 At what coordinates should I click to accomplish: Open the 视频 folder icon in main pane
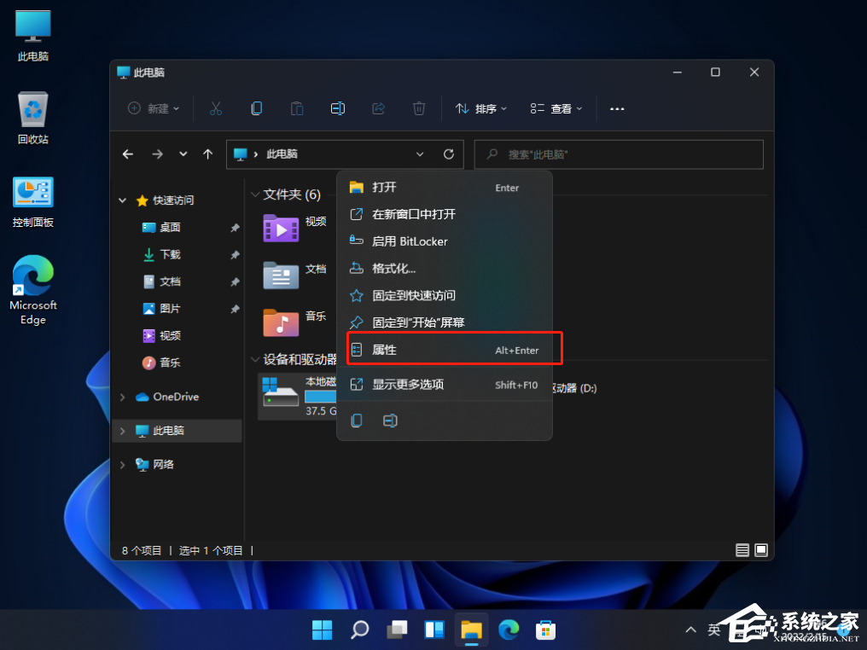pos(281,229)
